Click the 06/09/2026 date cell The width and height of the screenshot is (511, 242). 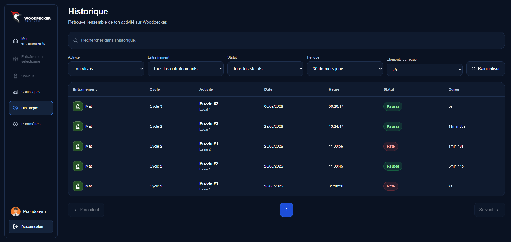point(273,106)
